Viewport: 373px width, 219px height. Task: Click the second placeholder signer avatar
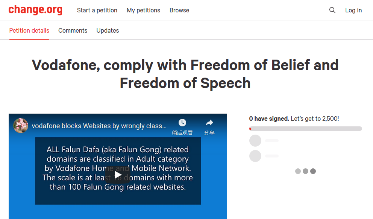pos(255,156)
